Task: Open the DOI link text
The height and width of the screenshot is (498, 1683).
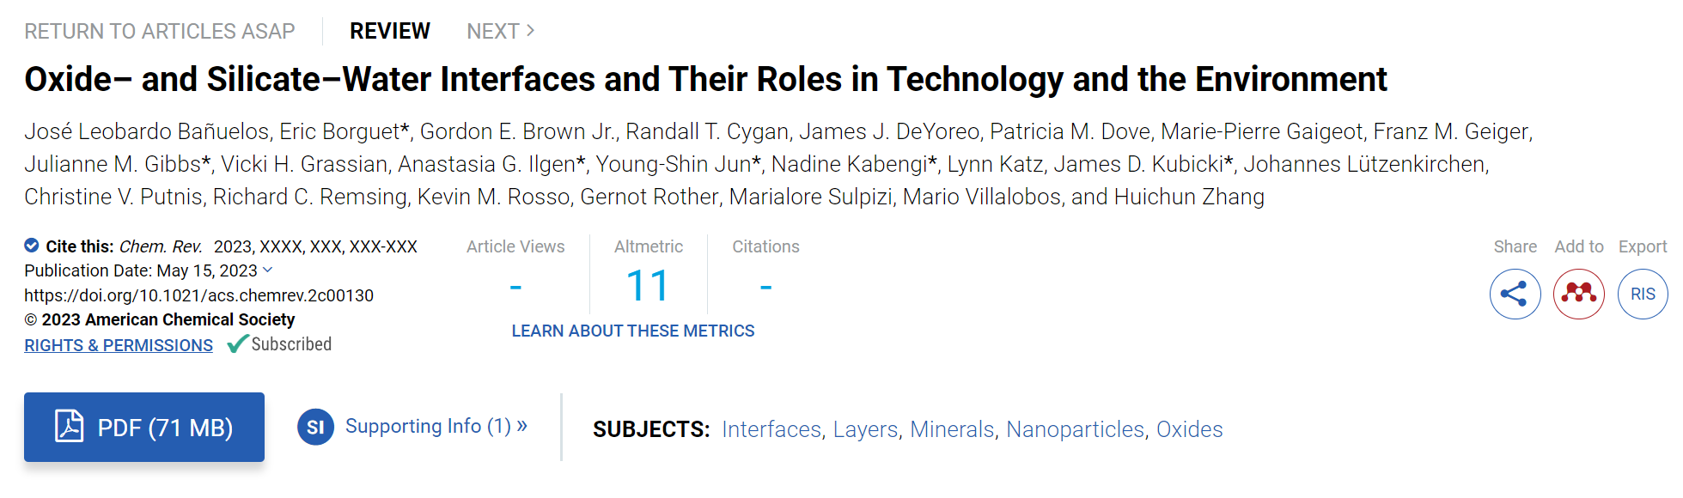Action: coord(198,295)
